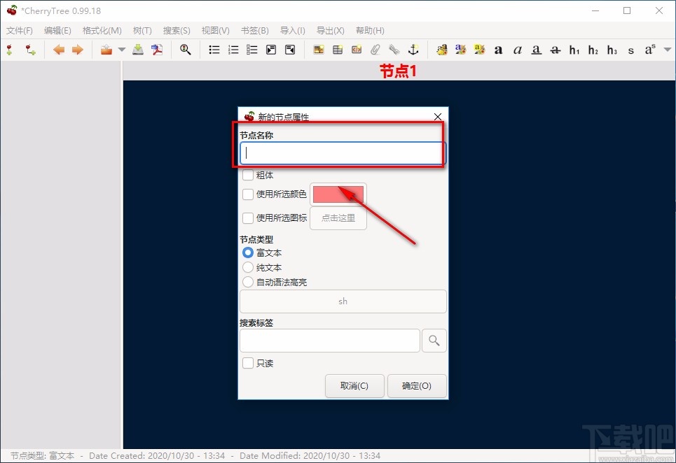676x463 pixels.
Task: Focus the 搜索标签 input field
Action: 330,341
